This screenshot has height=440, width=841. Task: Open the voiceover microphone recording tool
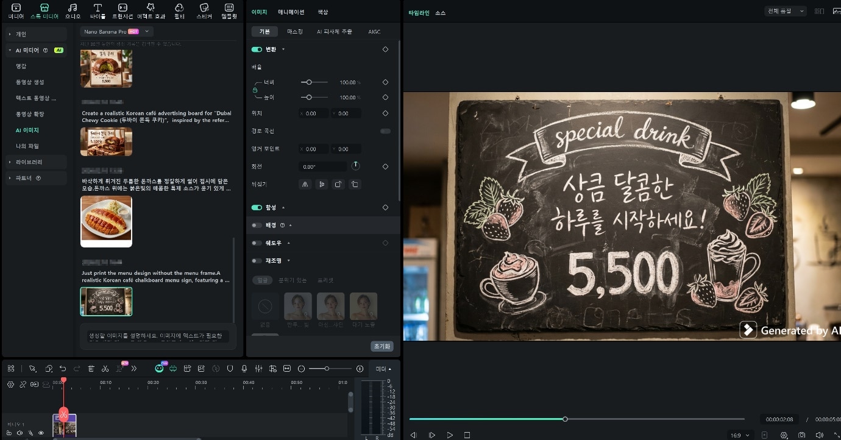244,368
